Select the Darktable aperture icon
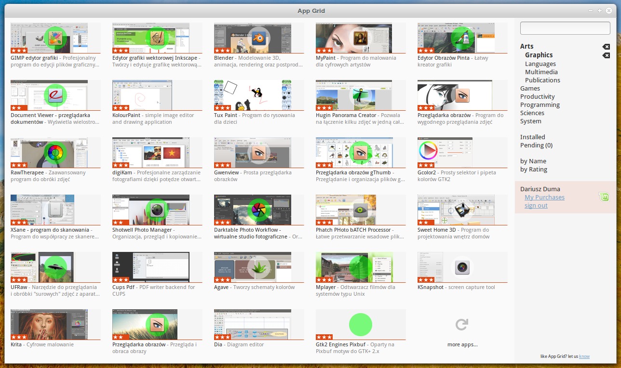621x368 pixels. click(259, 210)
